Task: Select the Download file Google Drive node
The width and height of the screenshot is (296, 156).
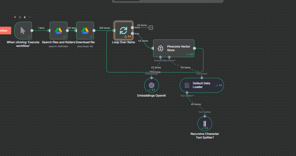Action: [x=85, y=30]
